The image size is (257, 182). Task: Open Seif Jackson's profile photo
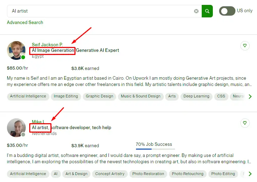pyautogui.click(x=16, y=50)
